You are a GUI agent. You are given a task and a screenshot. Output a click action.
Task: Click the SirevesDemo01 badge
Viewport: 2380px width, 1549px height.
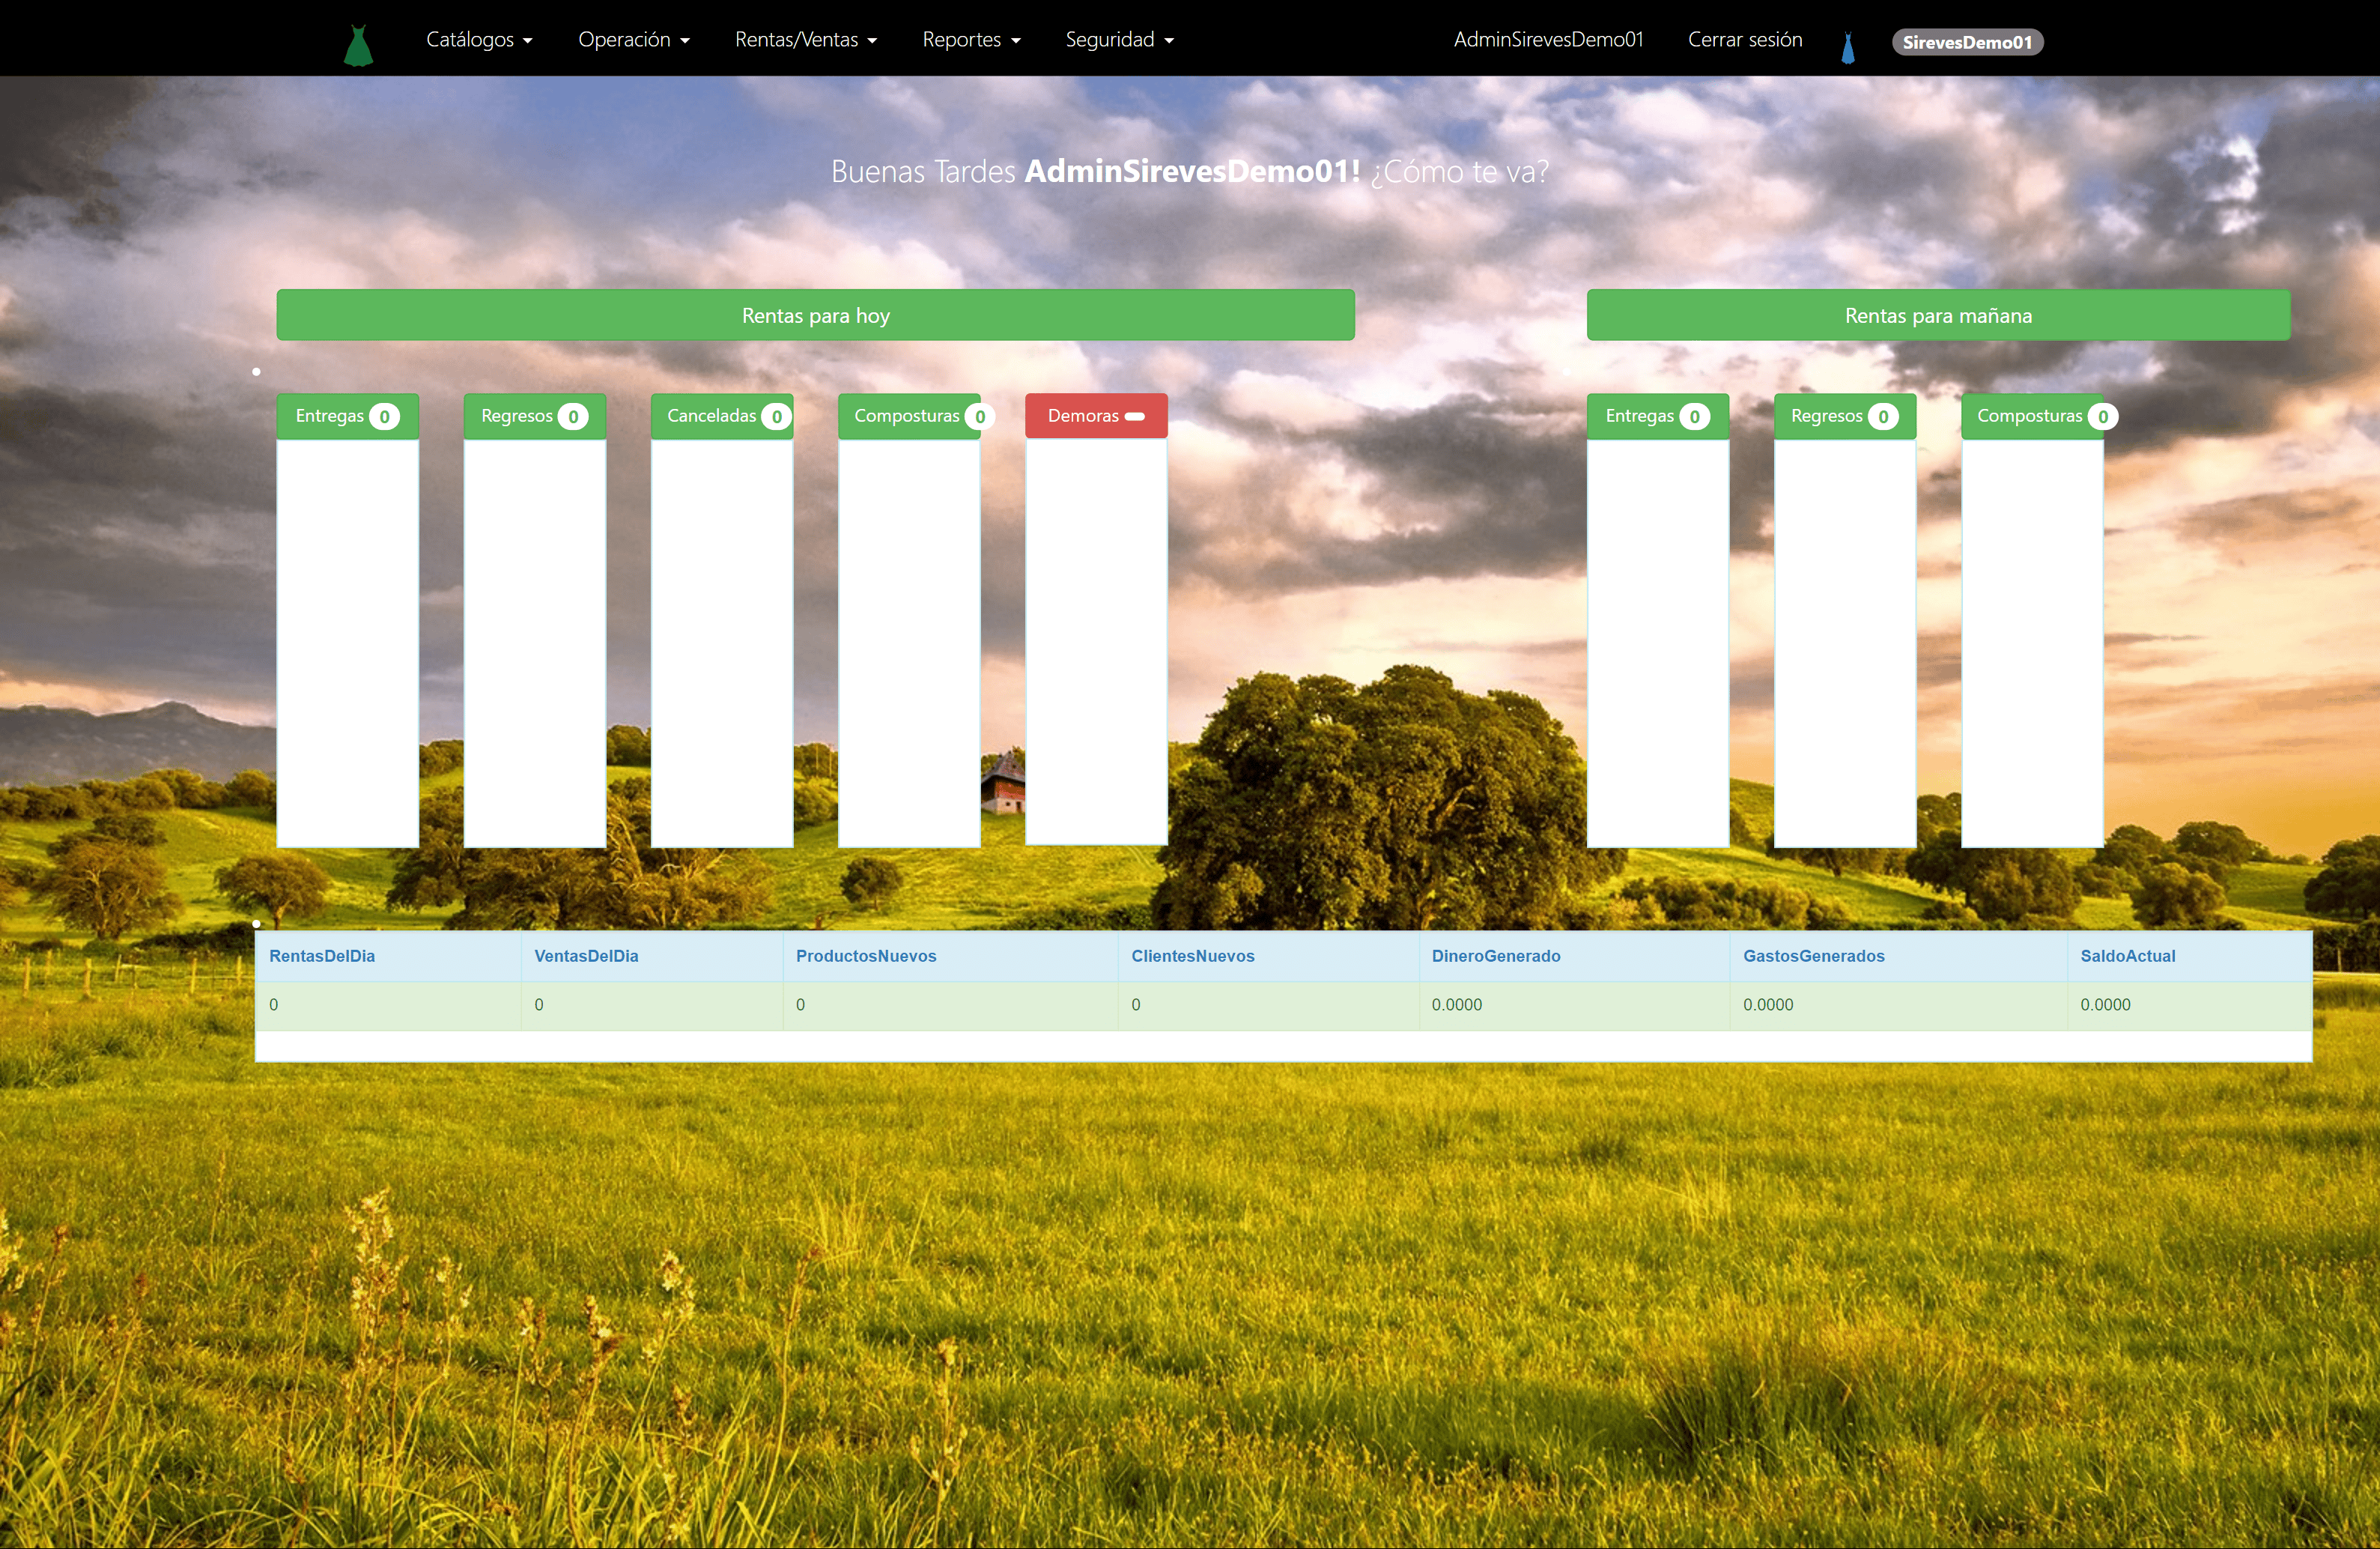click(1967, 42)
